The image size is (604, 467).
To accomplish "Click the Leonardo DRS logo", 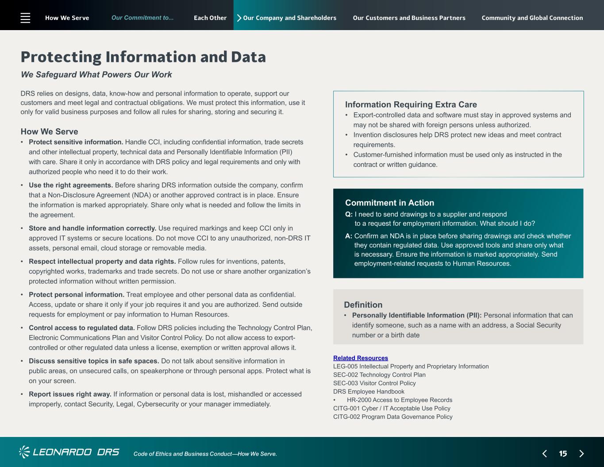I will click(x=69, y=452).
